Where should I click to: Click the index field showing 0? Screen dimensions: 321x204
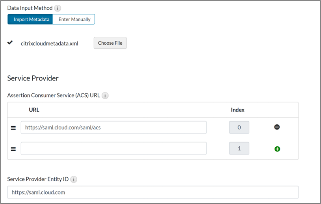click(239, 127)
